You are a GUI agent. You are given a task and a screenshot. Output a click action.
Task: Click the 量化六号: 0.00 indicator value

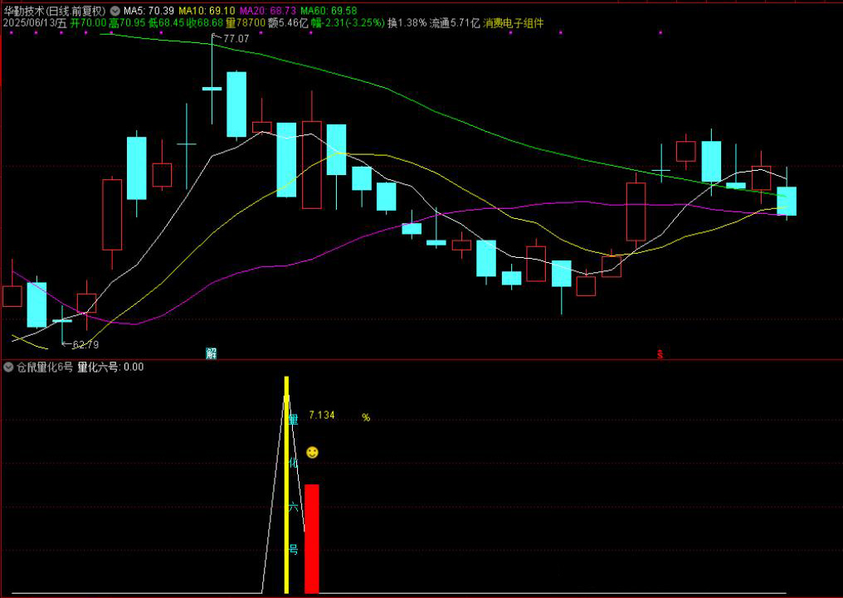pos(110,367)
